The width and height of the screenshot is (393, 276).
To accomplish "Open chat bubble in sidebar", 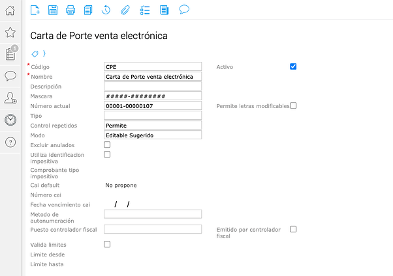I will [10, 76].
